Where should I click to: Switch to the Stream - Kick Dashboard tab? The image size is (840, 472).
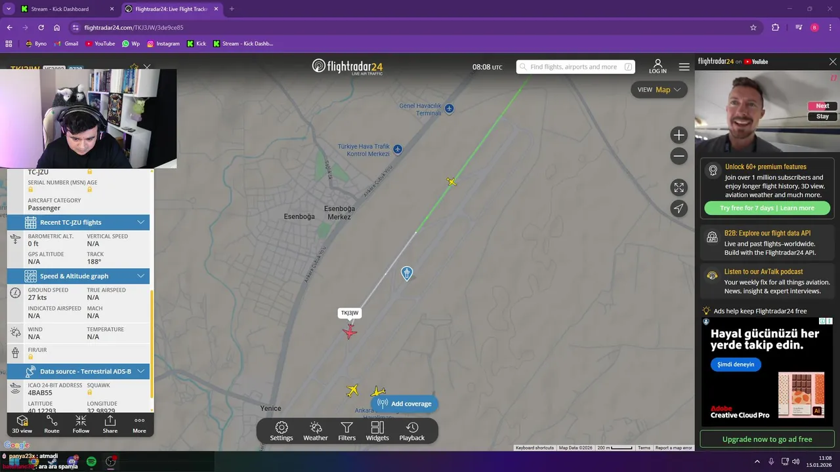click(68, 9)
